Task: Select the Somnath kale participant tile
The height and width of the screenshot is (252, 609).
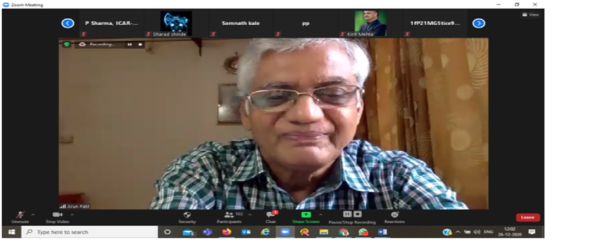Action: [241, 24]
